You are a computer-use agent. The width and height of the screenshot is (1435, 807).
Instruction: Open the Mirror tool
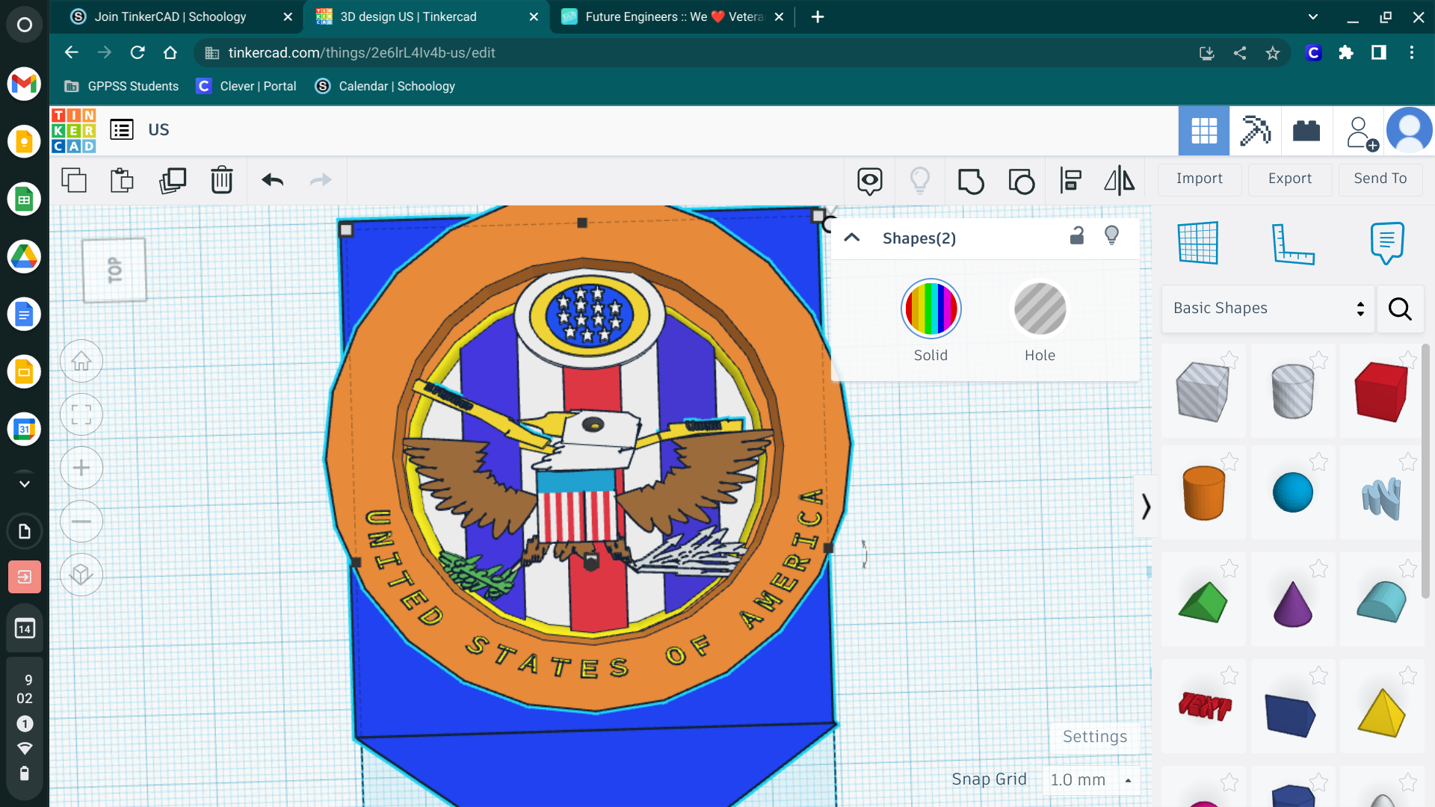coord(1119,181)
